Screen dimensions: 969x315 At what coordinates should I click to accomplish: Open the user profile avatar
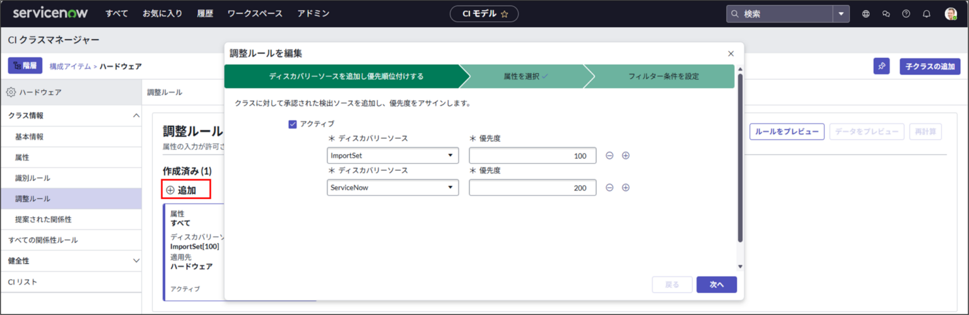[951, 13]
